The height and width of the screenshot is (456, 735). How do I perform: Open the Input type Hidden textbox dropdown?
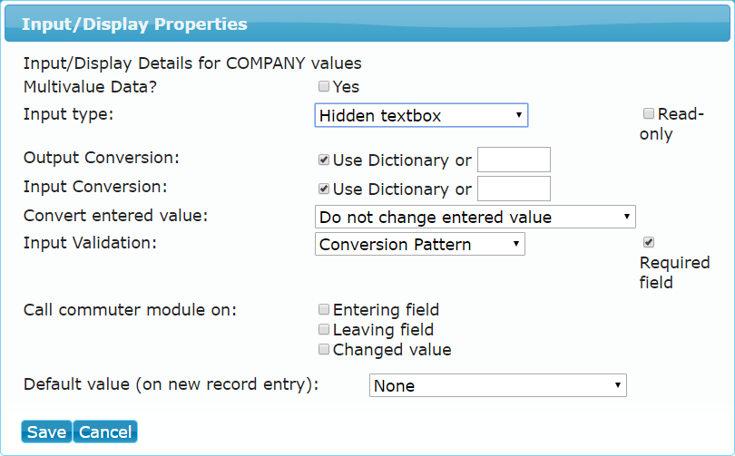tap(421, 115)
